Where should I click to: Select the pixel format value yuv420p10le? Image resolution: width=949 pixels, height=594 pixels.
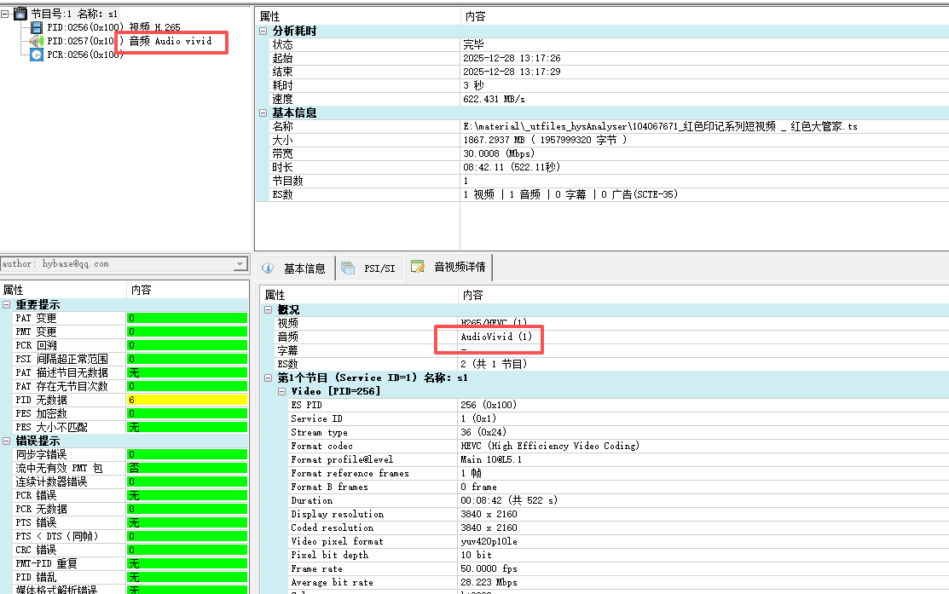click(489, 541)
